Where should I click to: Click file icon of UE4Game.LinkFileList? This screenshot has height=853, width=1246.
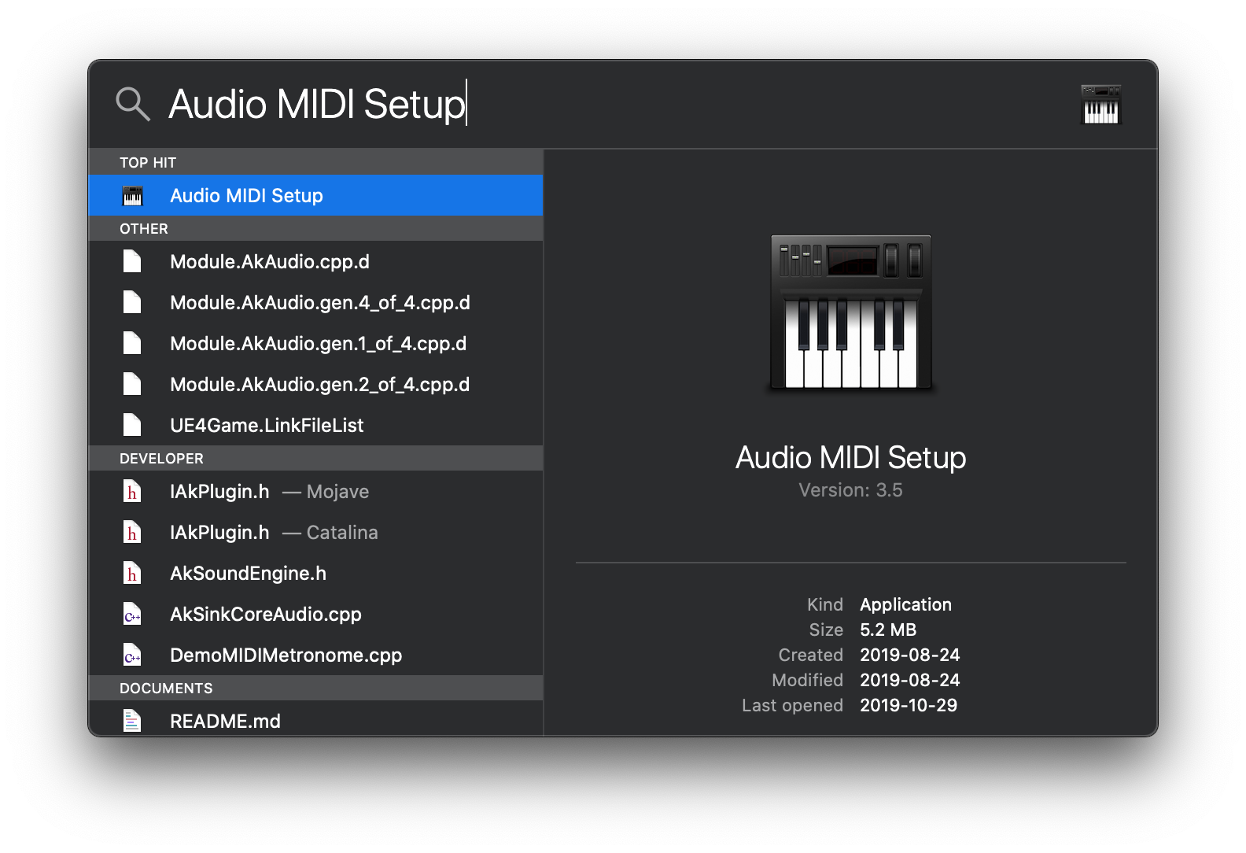[x=132, y=425]
